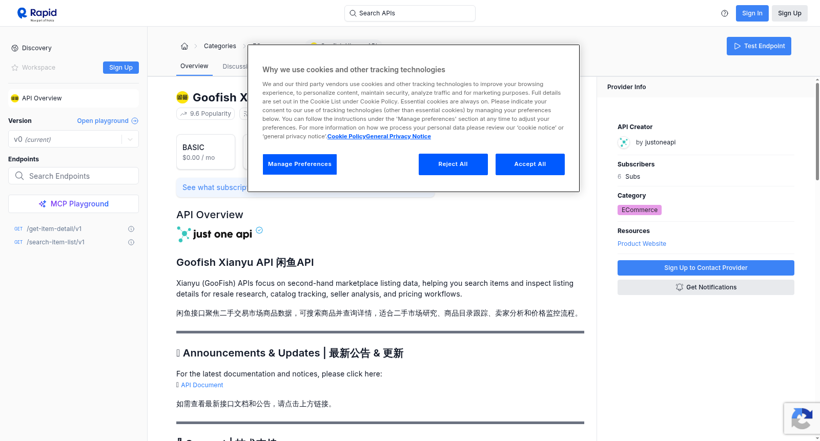The height and width of the screenshot is (441, 820).
Task: Open the General Privacy Notice link
Action: tap(398, 136)
